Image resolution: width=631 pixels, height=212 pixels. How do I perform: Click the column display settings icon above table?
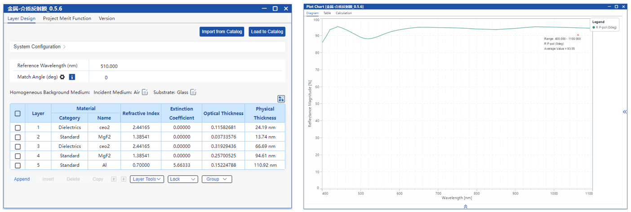[281, 99]
